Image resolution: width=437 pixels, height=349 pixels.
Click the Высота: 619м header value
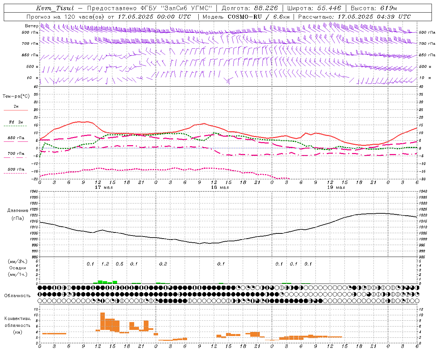click(x=374, y=8)
